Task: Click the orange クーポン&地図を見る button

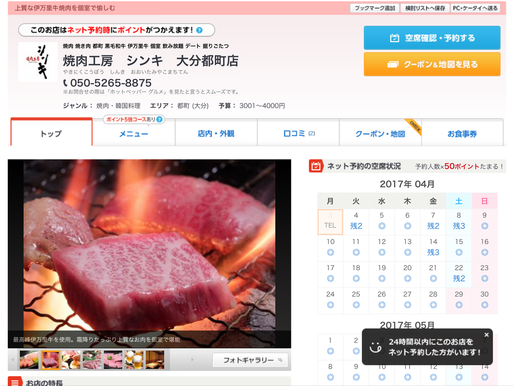Action: (432, 64)
